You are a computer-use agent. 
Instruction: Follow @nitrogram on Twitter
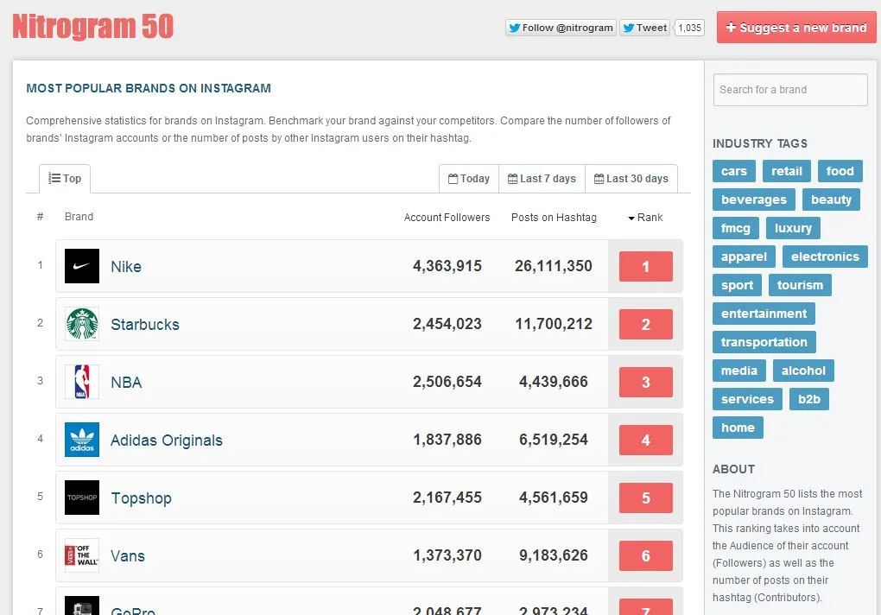pyautogui.click(x=561, y=28)
